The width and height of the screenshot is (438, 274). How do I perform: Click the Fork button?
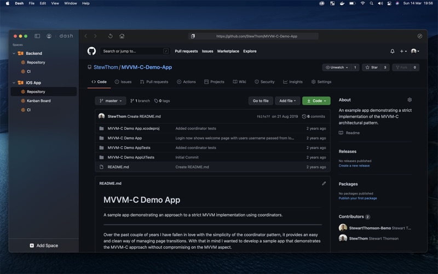401,67
